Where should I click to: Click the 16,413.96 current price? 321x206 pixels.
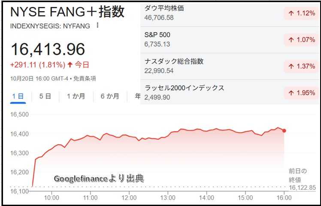point(48,49)
